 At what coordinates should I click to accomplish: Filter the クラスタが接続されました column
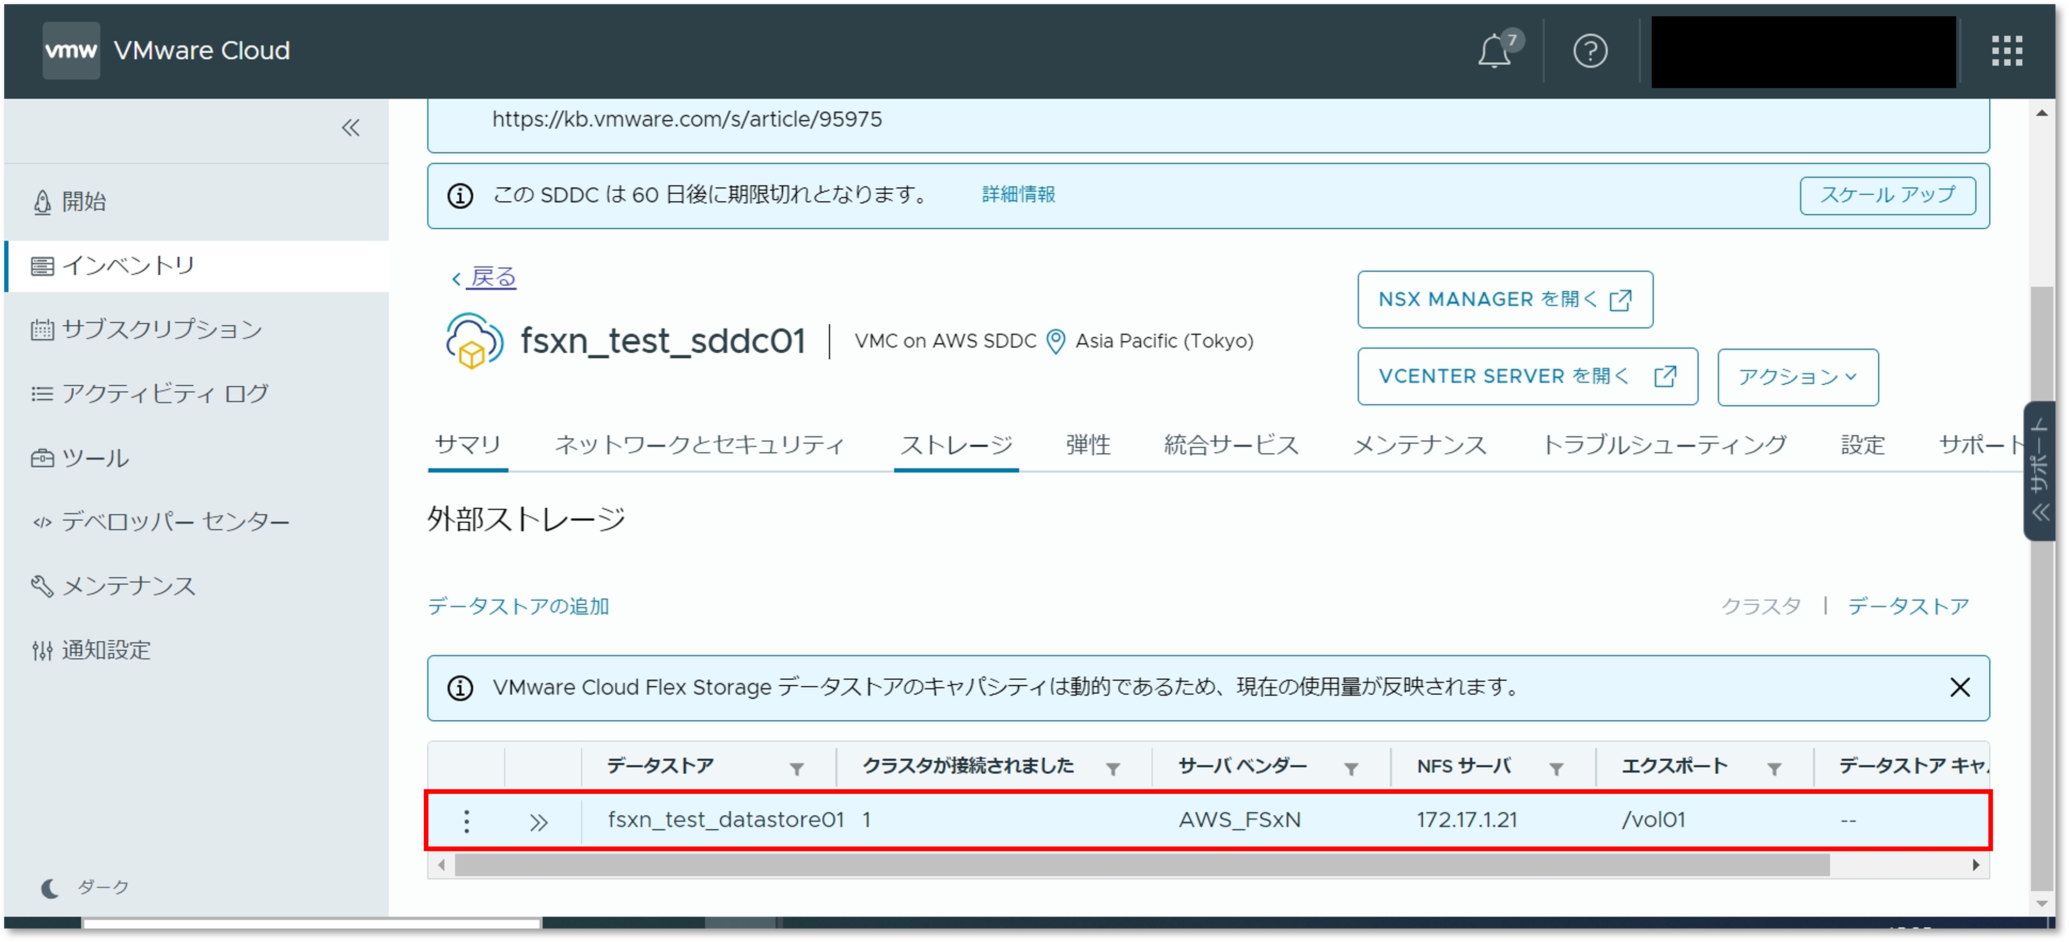click(x=1112, y=770)
